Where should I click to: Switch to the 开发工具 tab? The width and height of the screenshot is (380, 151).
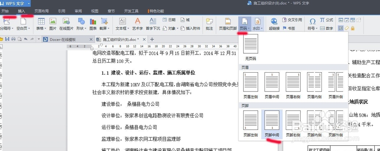coord(131,11)
